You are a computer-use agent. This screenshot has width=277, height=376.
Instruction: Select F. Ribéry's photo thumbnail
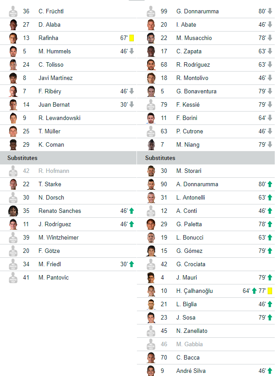(13, 91)
